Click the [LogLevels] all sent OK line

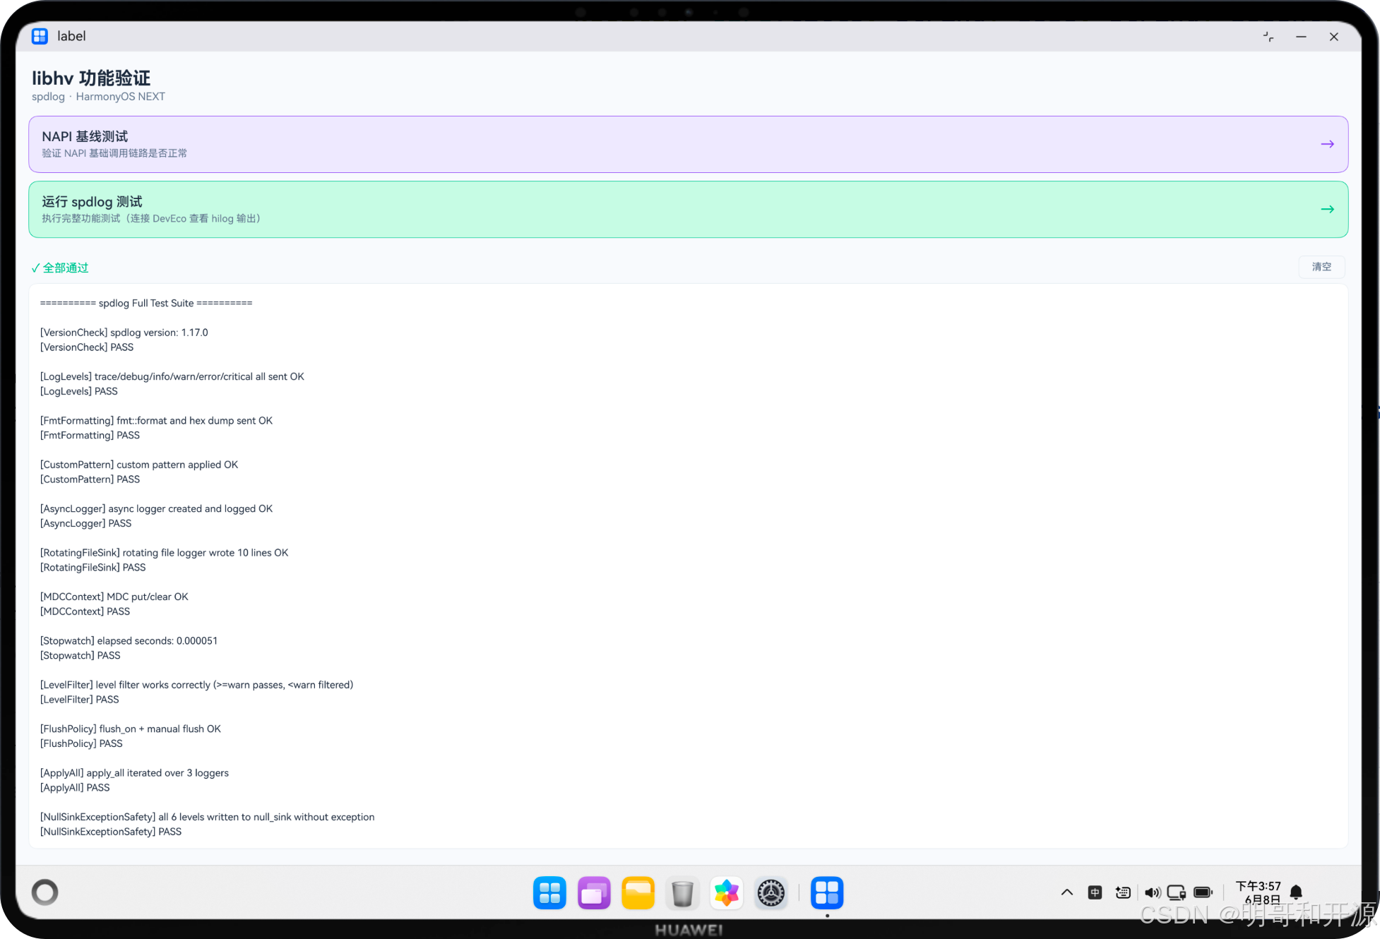pyautogui.click(x=172, y=376)
